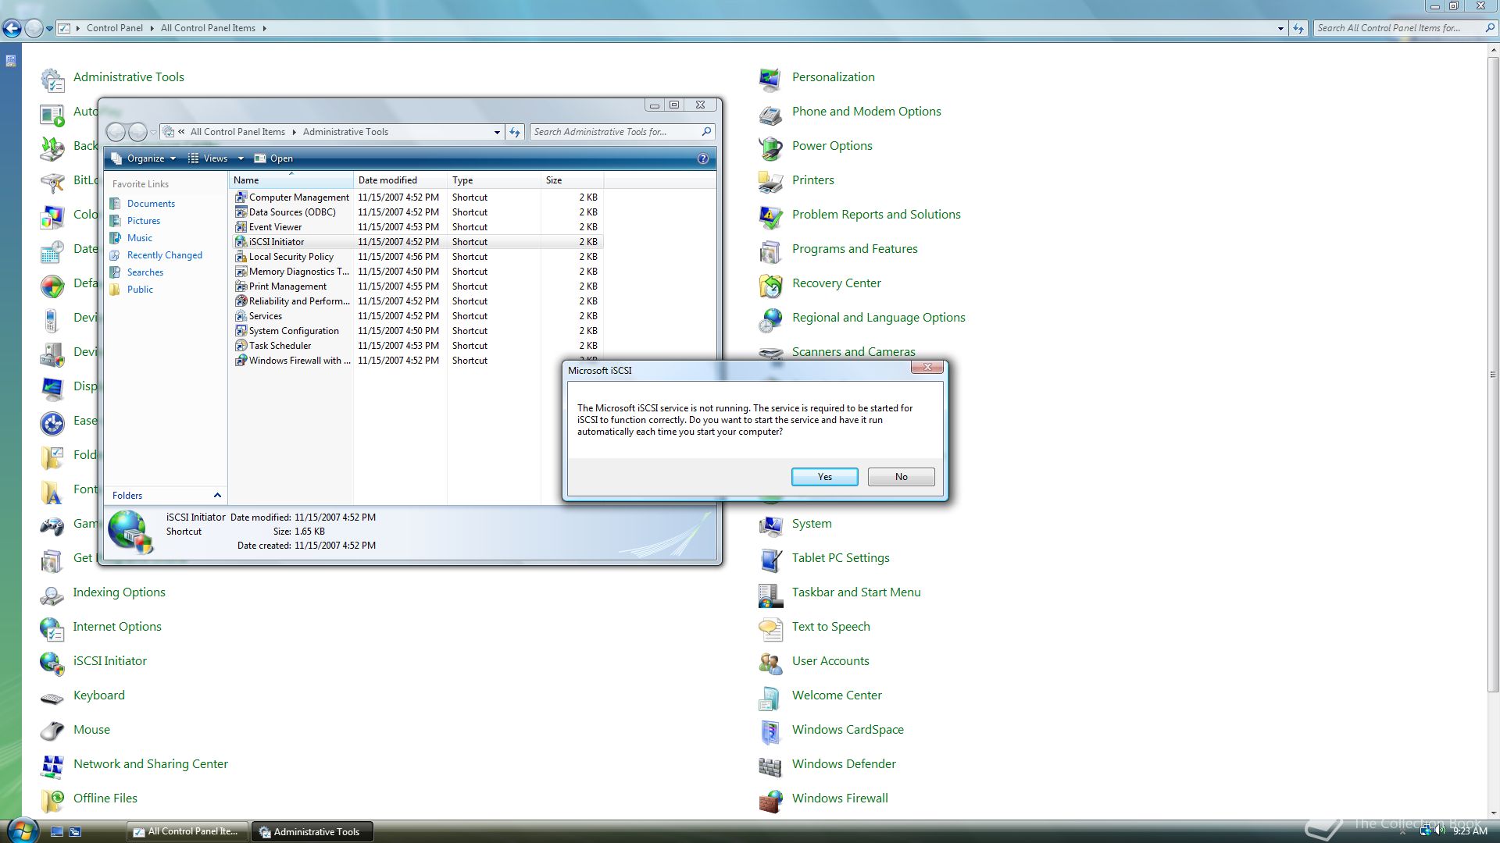The width and height of the screenshot is (1500, 843).
Task: Open the Windows CardSpace icon
Action: click(x=770, y=731)
